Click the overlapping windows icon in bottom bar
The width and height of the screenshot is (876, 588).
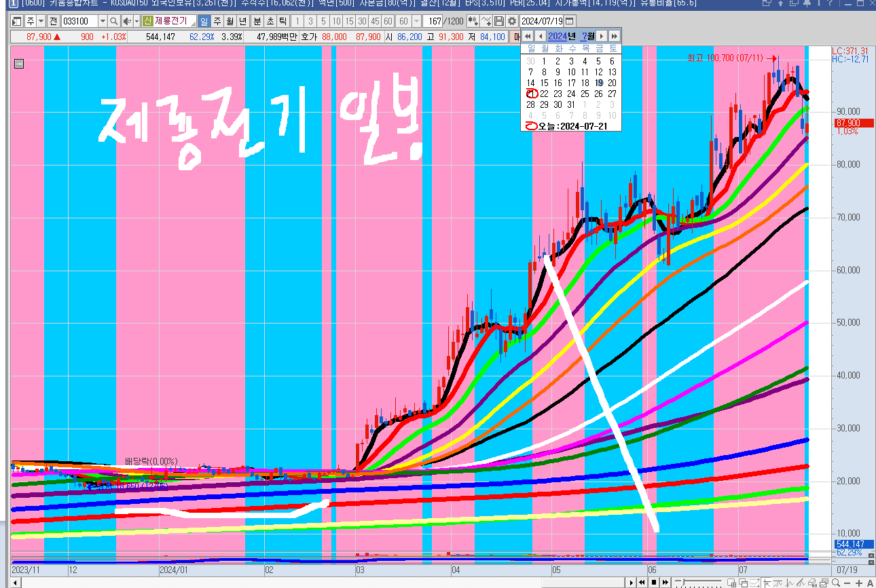pos(744,583)
